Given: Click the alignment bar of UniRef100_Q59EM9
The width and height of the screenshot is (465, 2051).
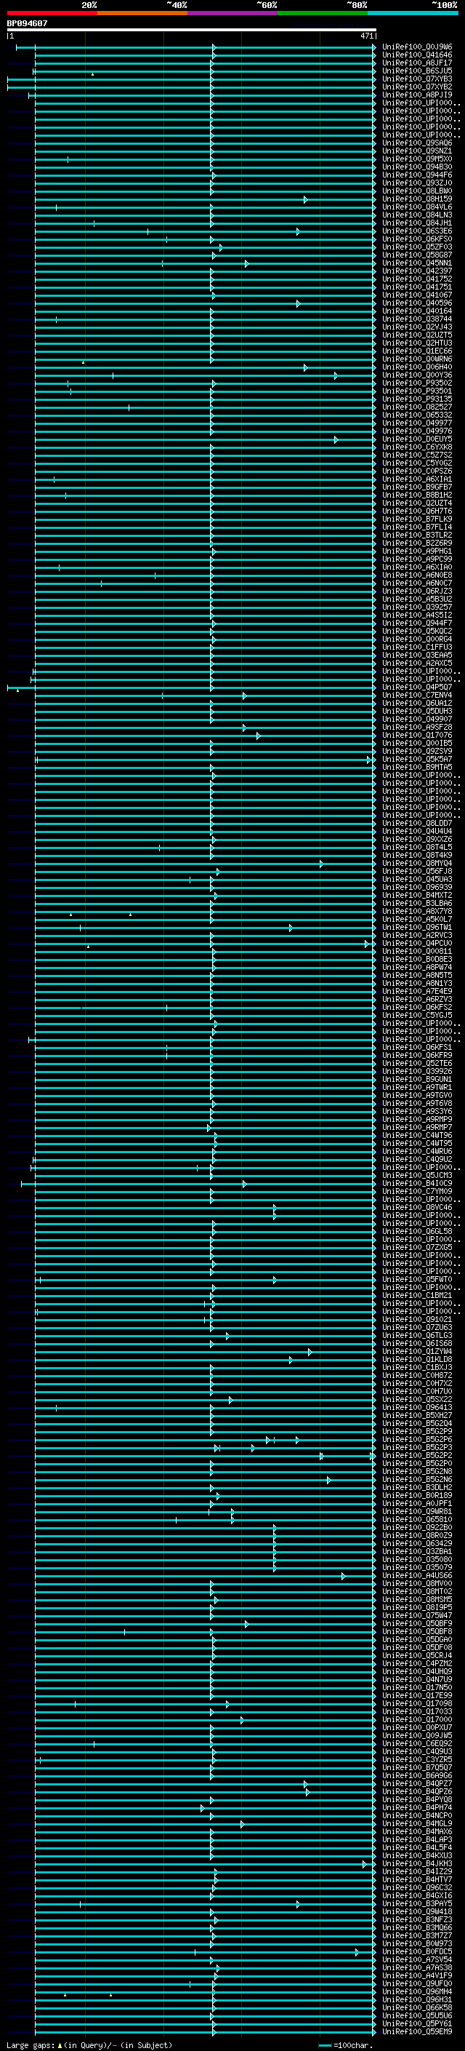Looking at the screenshot, I should click(x=205, y=2031).
